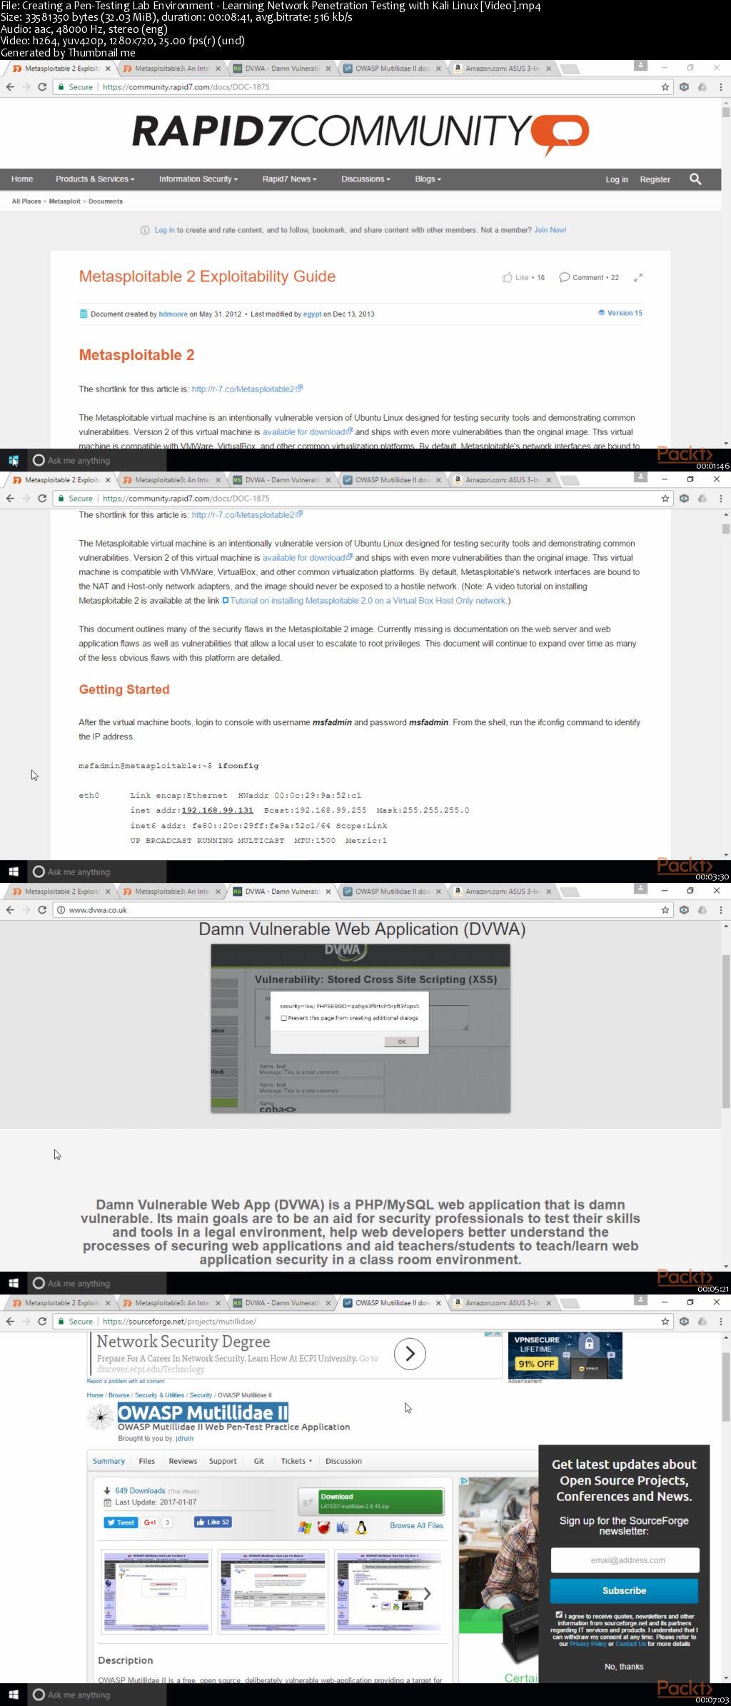Expand the Blogs dropdown
This screenshot has height=1706, width=731.
[428, 179]
